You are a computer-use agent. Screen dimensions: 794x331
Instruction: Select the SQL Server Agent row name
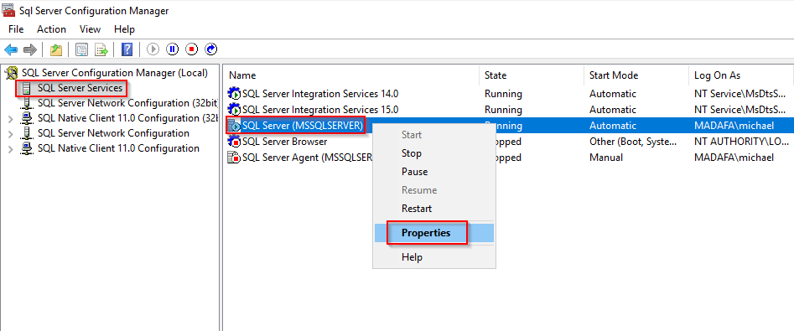[x=308, y=158]
